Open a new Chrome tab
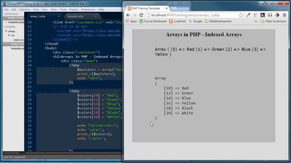Screen dimensions: 291x163 (174, 9)
